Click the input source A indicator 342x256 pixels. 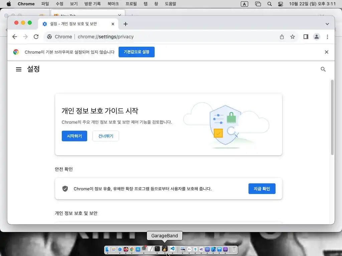tap(244, 4)
